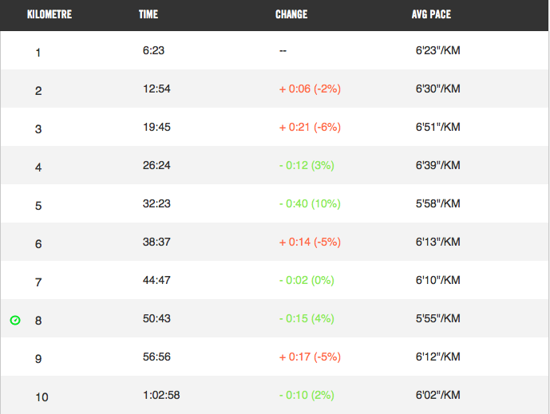Click the green fastest-kilometre clock icon
550x414 pixels.
point(15,321)
